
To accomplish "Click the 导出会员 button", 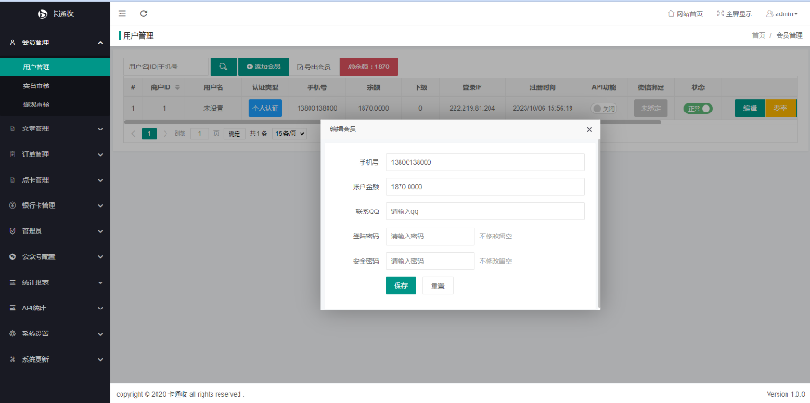I will pyautogui.click(x=314, y=67).
